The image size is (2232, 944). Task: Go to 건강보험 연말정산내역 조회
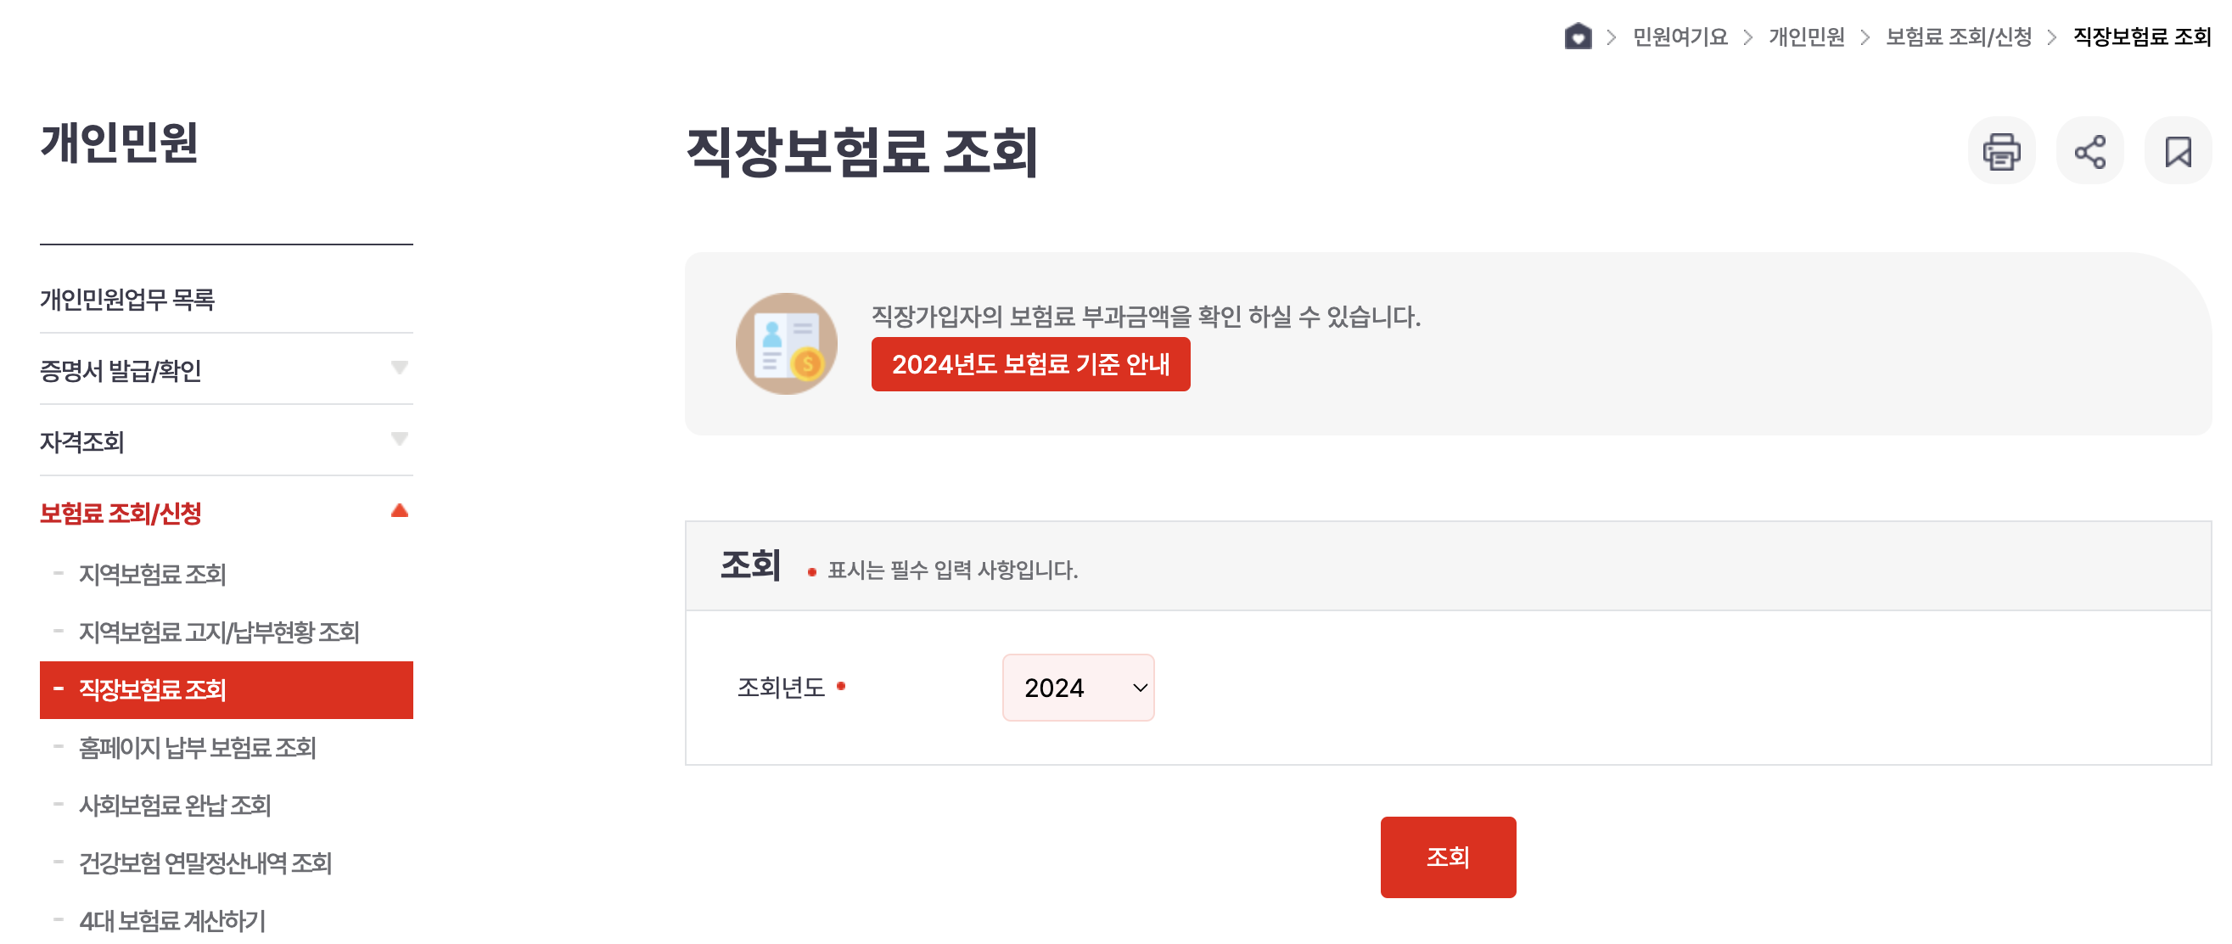point(205,863)
